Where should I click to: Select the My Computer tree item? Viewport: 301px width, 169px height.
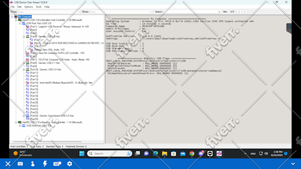click(x=25, y=17)
